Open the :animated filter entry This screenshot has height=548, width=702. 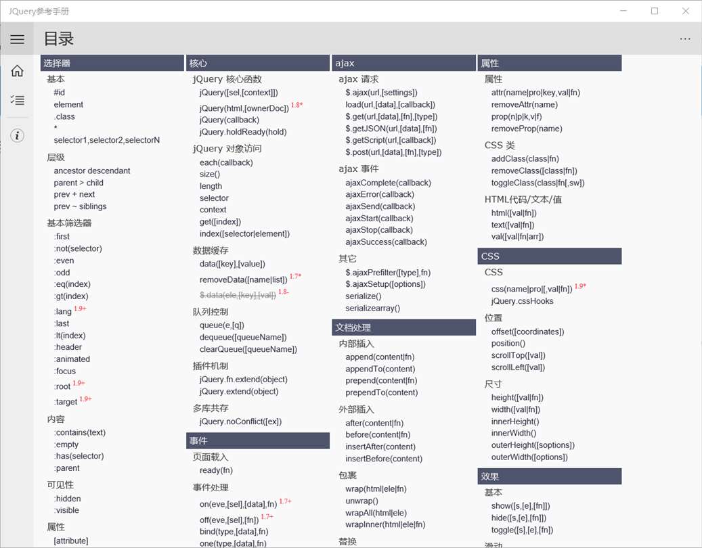(72, 359)
